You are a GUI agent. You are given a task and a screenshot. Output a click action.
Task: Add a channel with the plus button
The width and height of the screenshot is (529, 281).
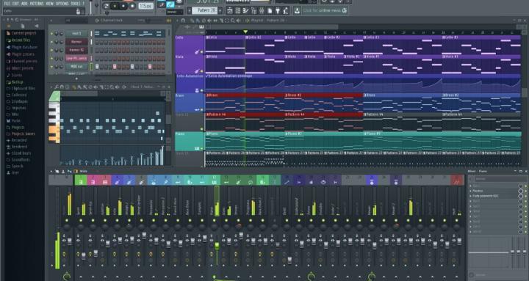76,79
